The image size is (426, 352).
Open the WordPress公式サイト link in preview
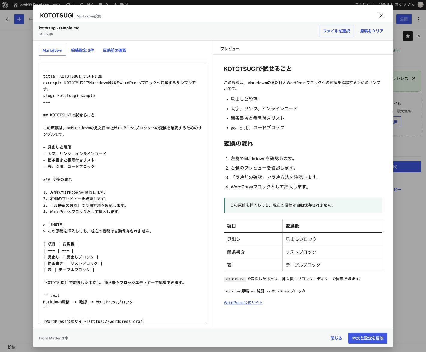243,303
